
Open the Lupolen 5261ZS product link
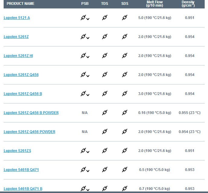click(x=18, y=151)
